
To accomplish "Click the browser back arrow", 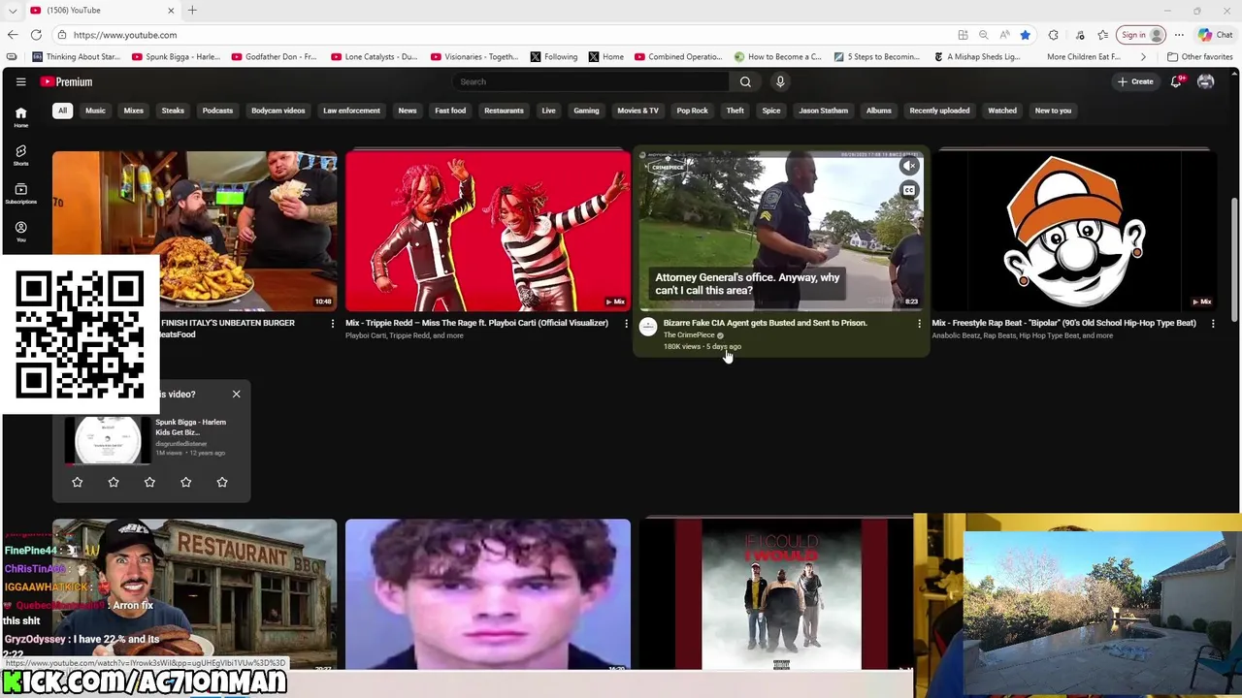I will pos(13,35).
